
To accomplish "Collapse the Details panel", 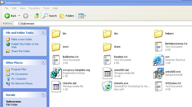I will (43, 94).
